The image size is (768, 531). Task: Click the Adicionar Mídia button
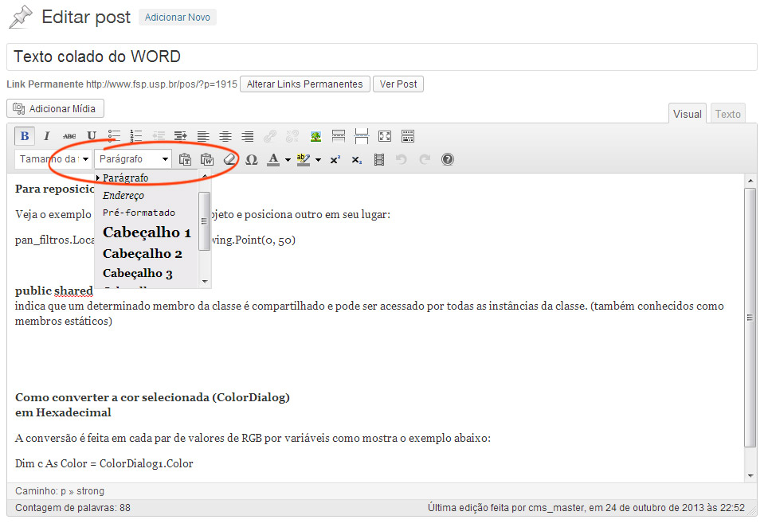[x=55, y=108]
